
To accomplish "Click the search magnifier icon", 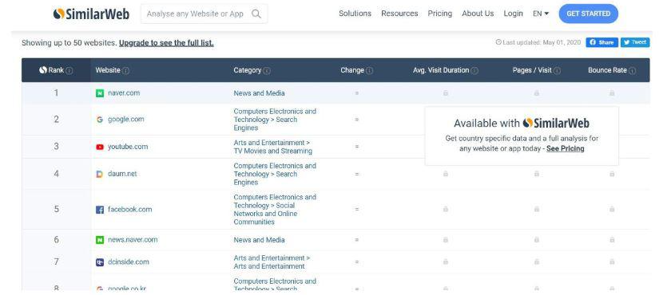I will (256, 14).
